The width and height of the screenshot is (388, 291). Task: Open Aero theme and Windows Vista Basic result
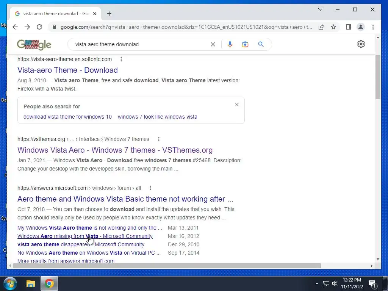pyautogui.click(x=125, y=199)
